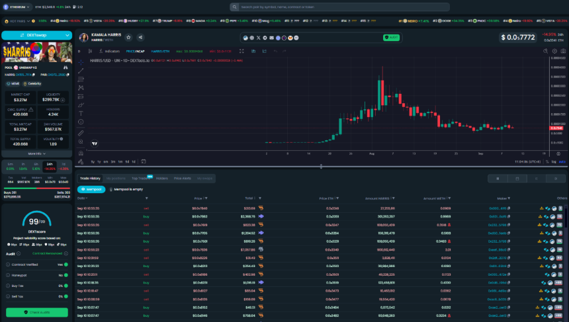Open the chart date range picker icon
This screenshot has width=569, height=322.
click(x=144, y=161)
